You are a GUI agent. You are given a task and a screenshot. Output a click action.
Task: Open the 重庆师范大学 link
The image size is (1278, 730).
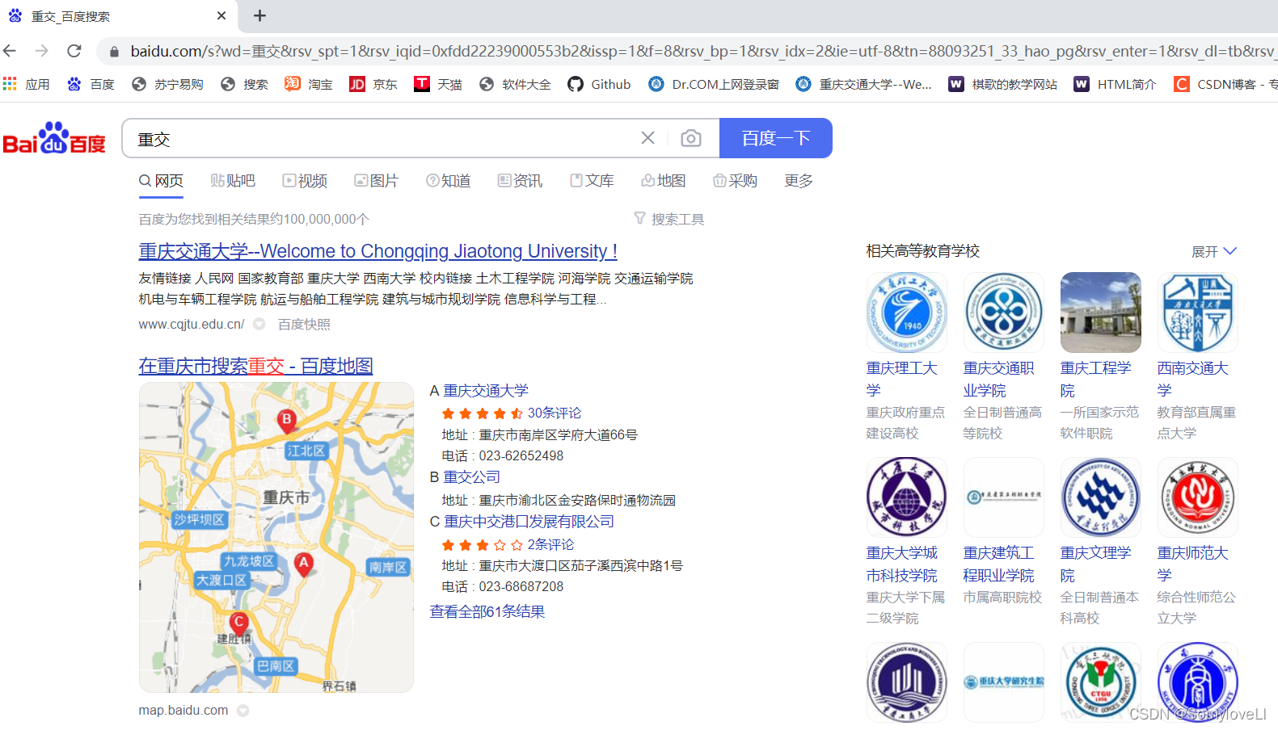[x=1193, y=564]
